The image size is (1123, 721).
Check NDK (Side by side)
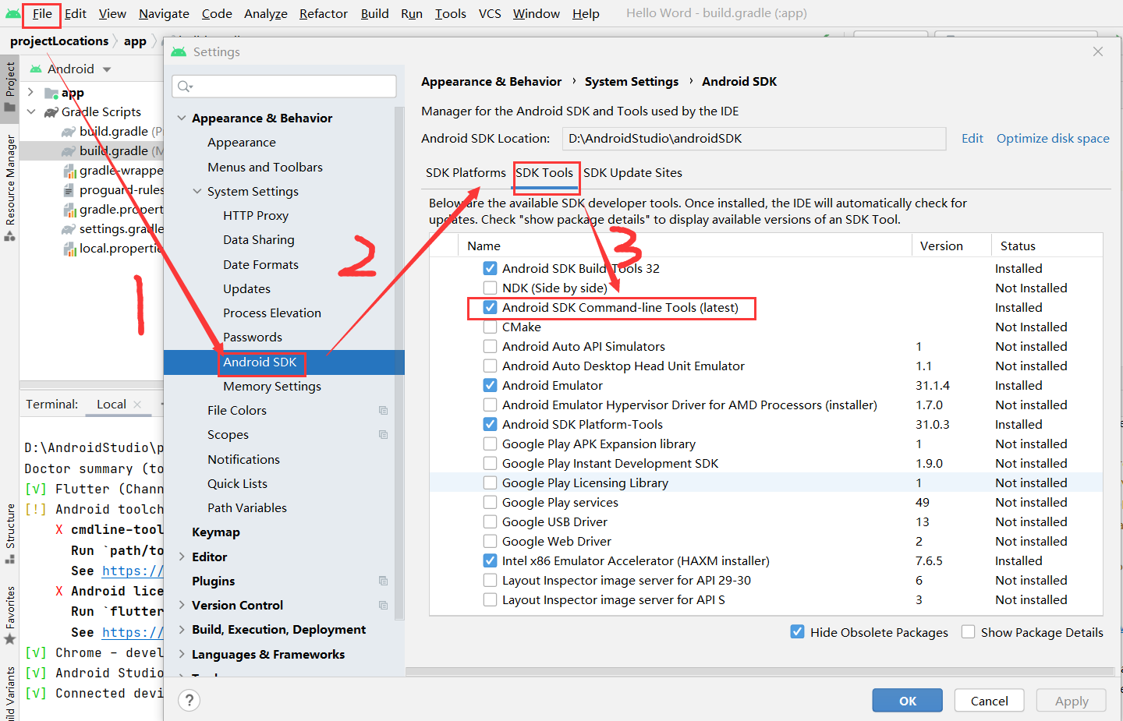click(x=490, y=288)
